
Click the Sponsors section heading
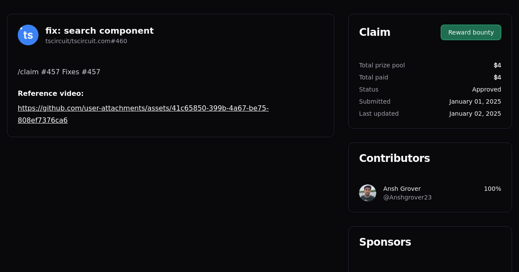385,242
